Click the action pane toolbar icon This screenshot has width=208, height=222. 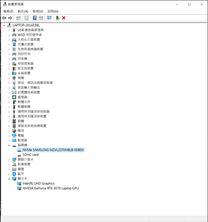41,18
